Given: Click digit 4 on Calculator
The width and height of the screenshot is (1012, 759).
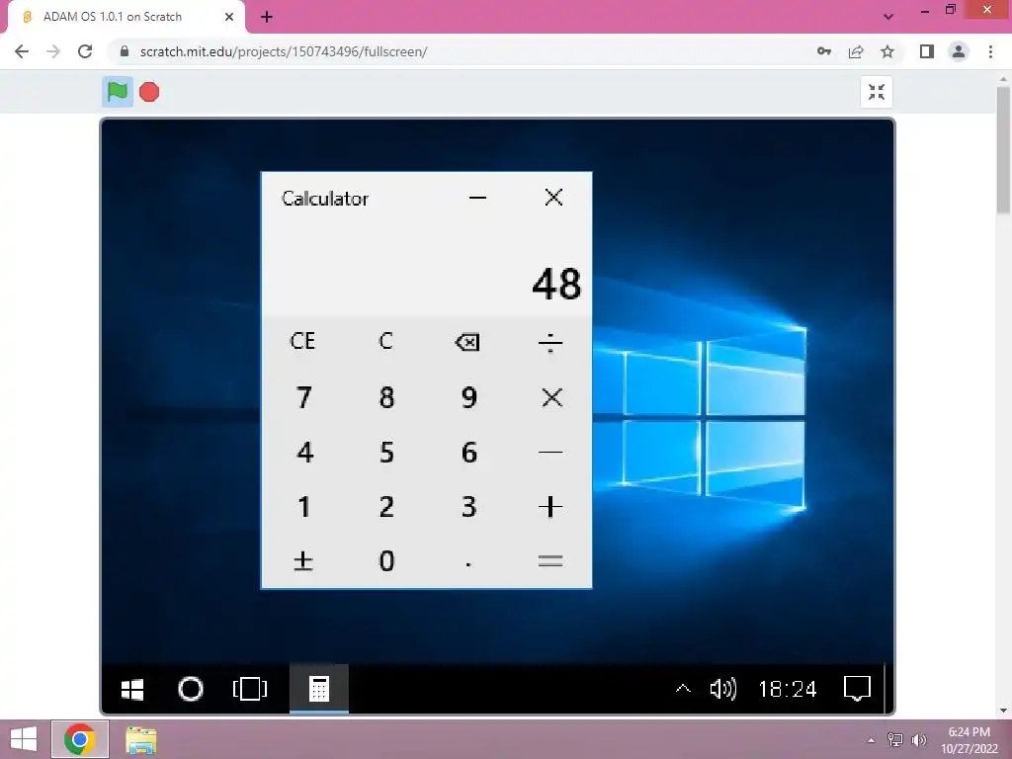Looking at the screenshot, I should click(x=304, y=453).
